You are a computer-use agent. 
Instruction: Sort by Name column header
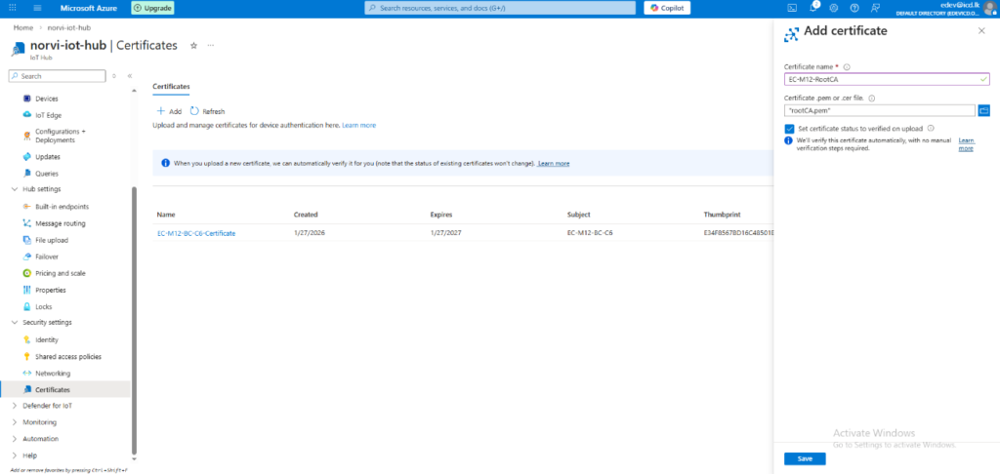(166, 215)
